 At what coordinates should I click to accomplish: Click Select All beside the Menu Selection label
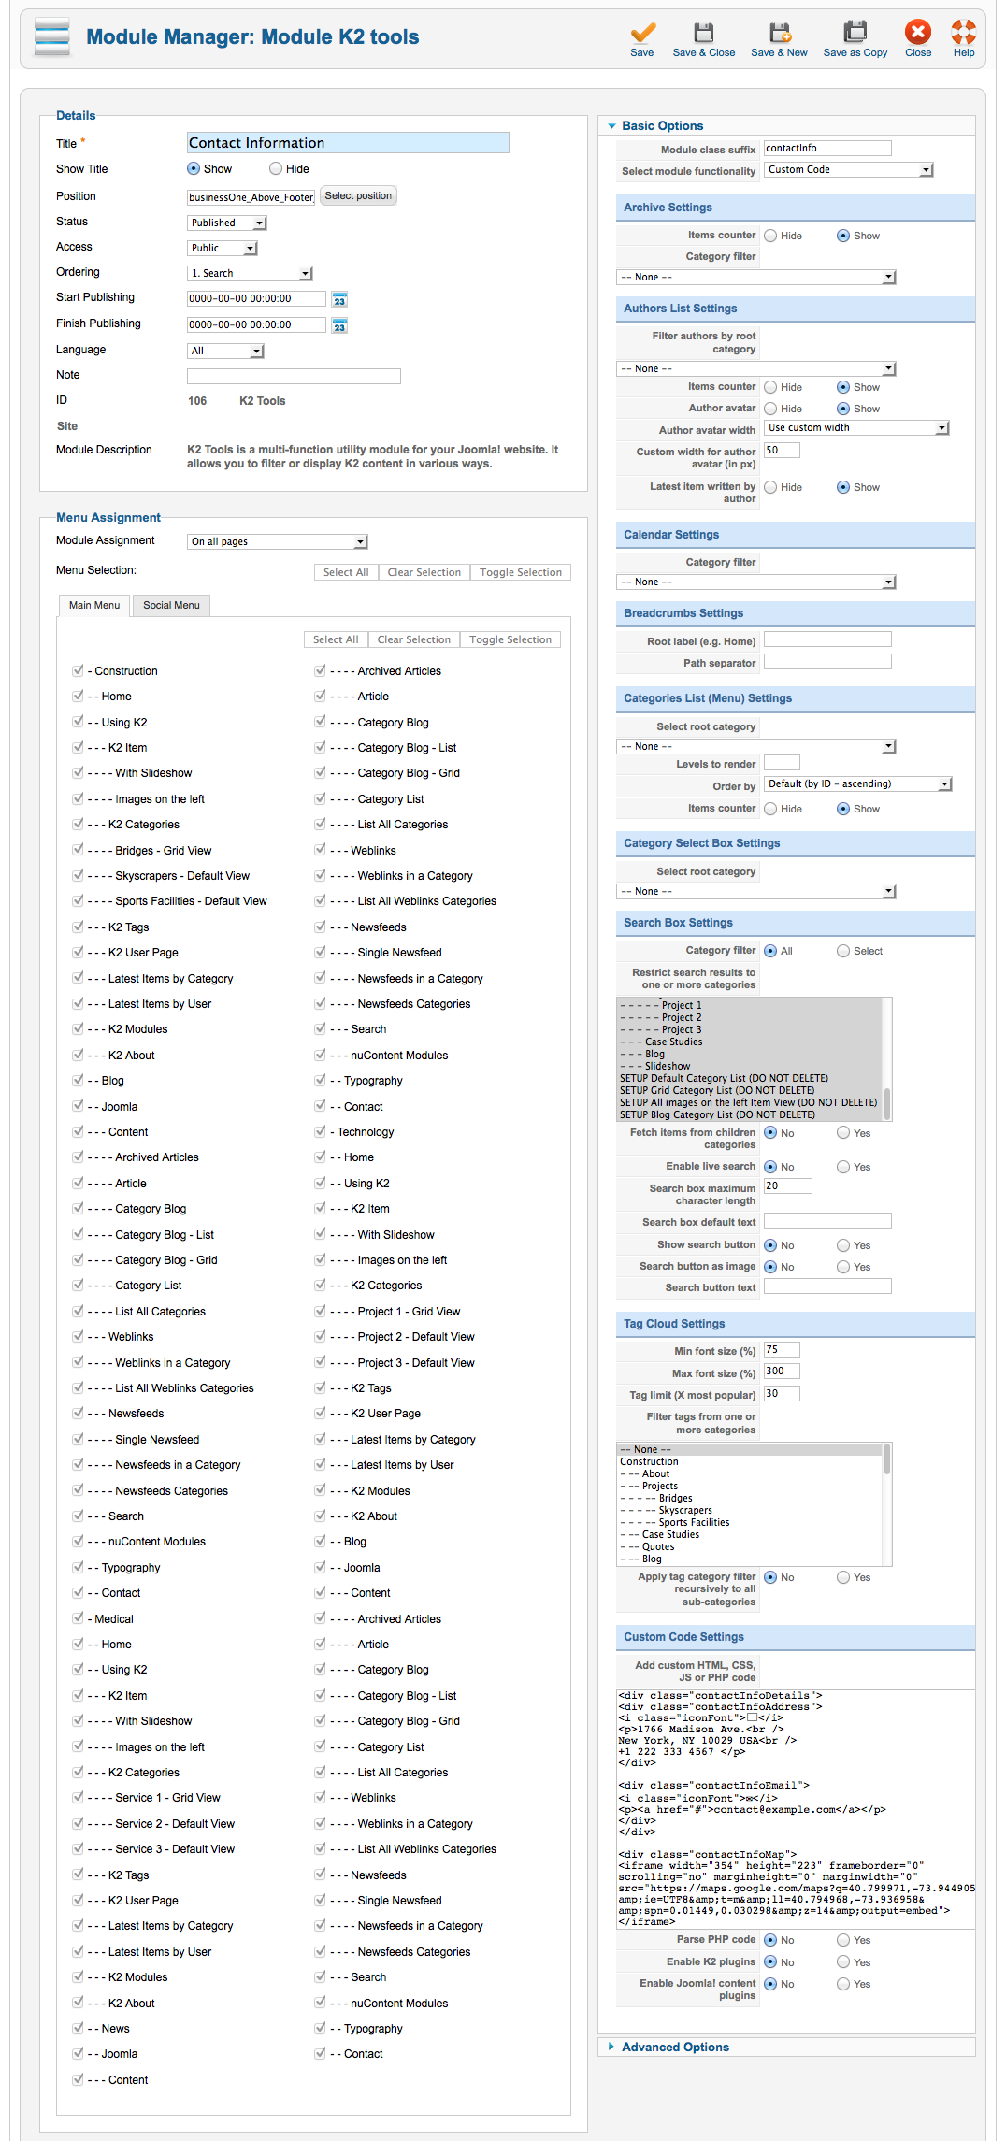[346, 572]
